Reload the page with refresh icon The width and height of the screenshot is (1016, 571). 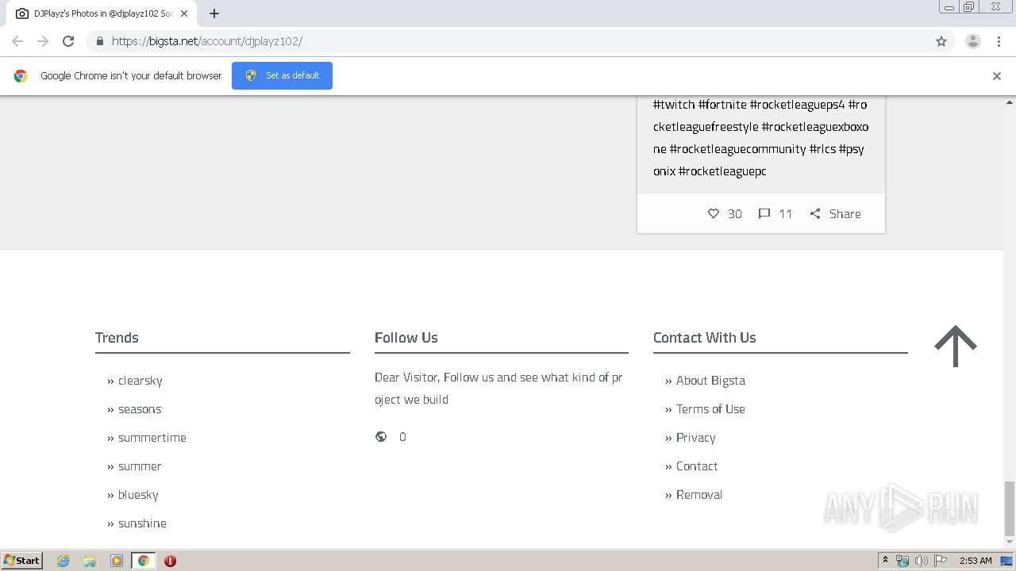tap(68, 41)
